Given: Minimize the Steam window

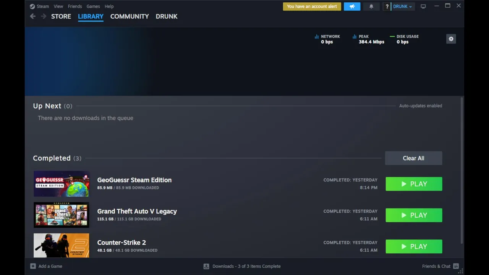Looking at the screenshot, I should click(x=436, y=6).
